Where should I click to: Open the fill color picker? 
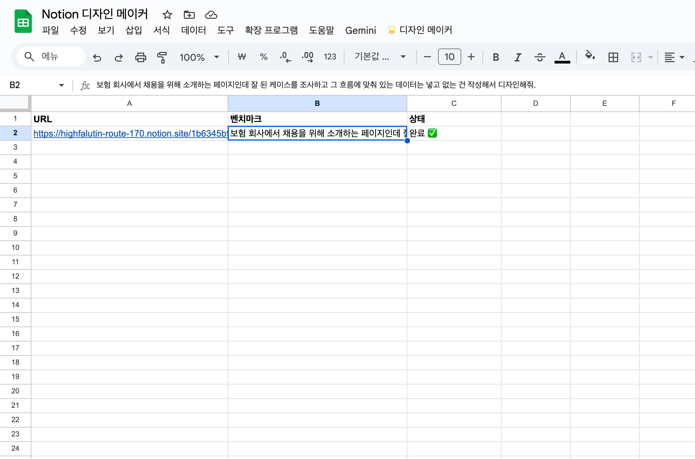point(590,56)
